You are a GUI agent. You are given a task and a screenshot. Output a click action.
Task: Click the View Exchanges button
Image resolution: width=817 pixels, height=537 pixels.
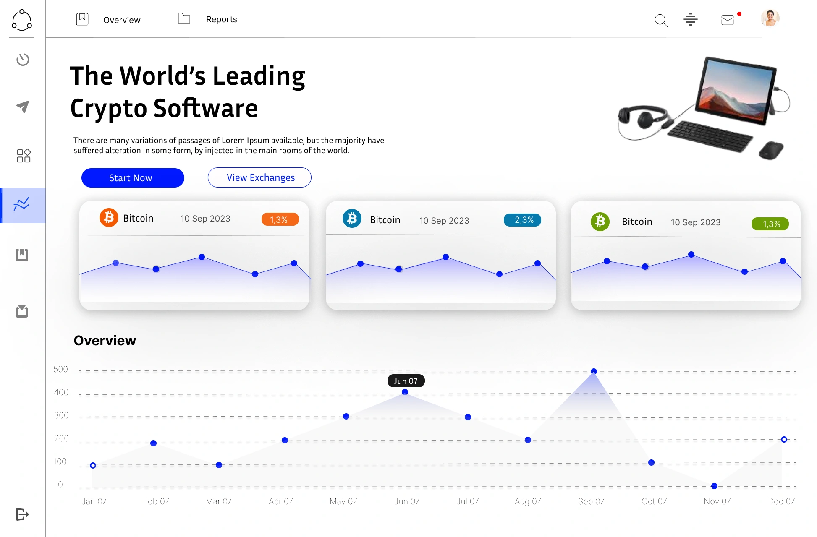259,177
